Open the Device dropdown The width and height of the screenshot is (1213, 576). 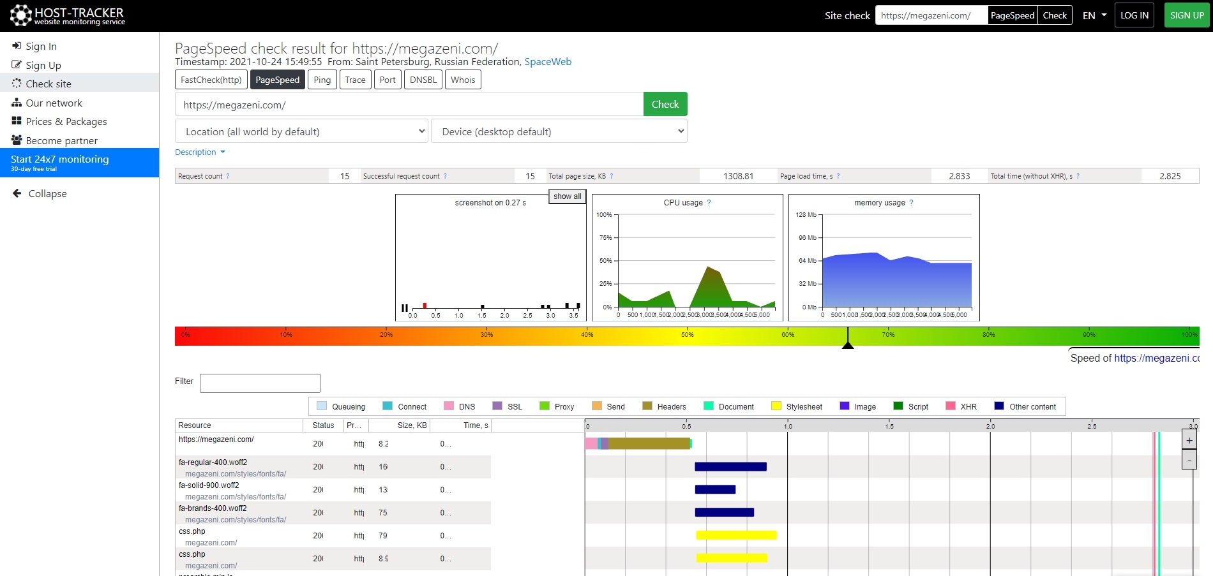tap(559, 131)
